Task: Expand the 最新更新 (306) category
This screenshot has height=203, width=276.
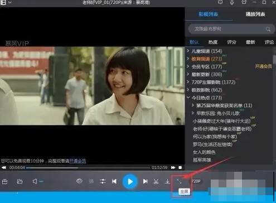Action: click(188, 74)
